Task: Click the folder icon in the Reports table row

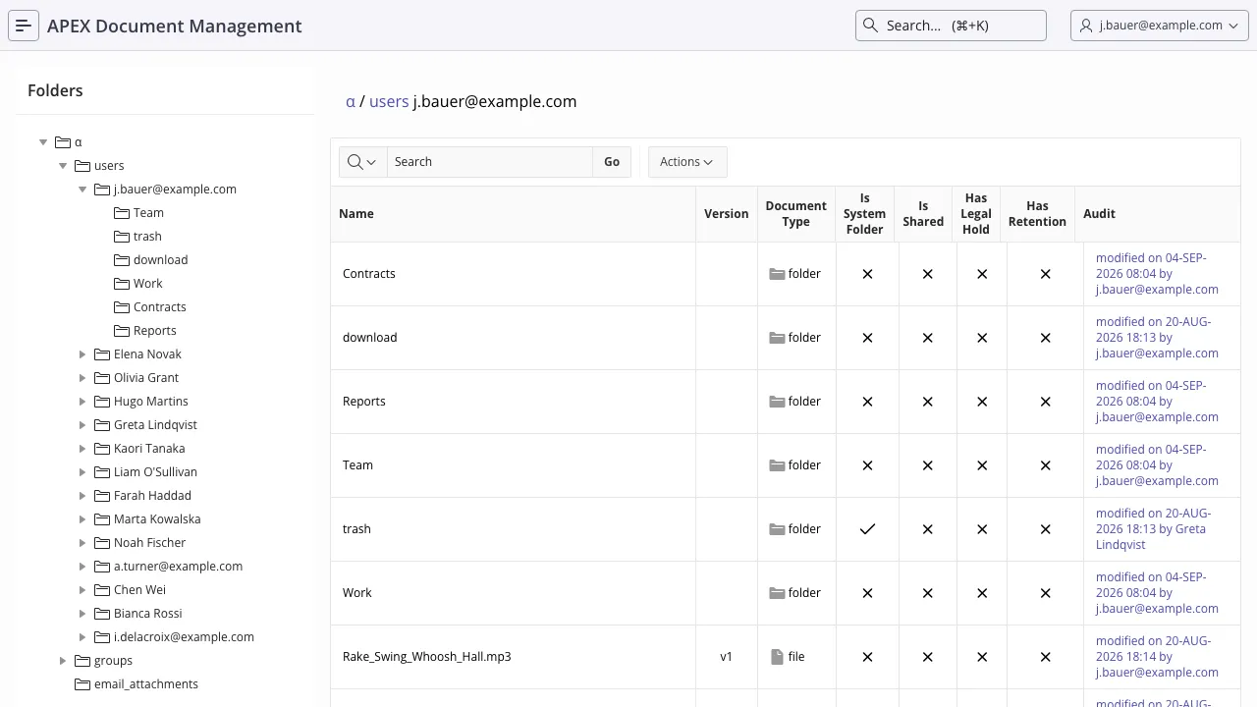Action: pyautogui.click(x=777, y=402)
